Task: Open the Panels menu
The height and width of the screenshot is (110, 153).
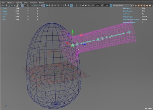Action: tap(41, 3)
